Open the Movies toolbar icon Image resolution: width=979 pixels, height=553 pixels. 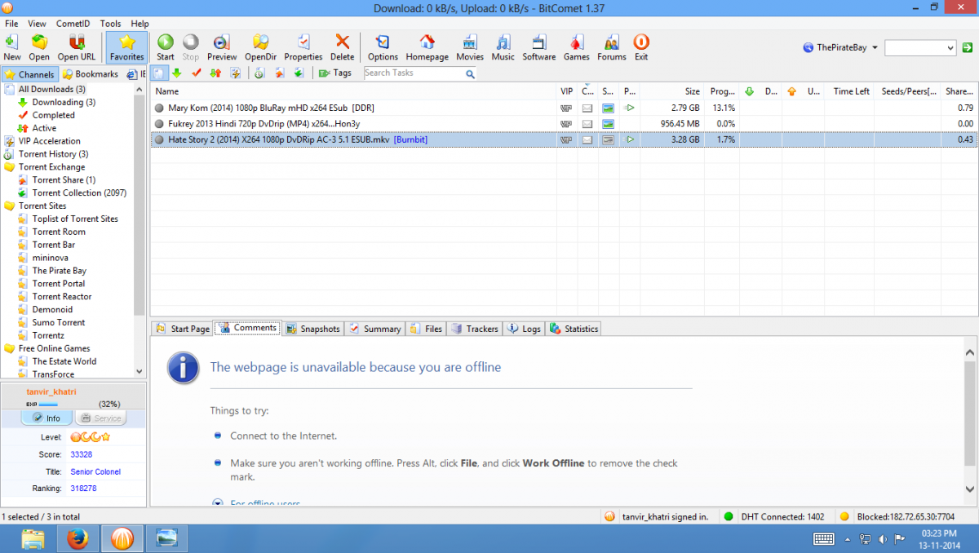[x=470, y=47]
